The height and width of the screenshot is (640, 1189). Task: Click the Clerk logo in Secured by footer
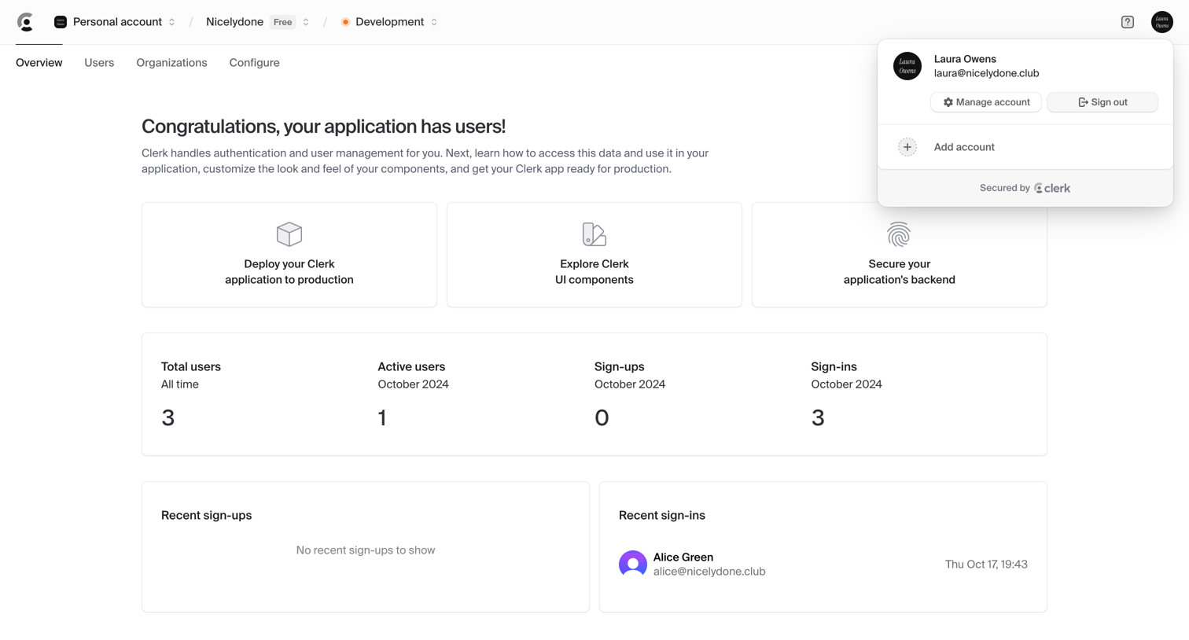(1052, 188)
